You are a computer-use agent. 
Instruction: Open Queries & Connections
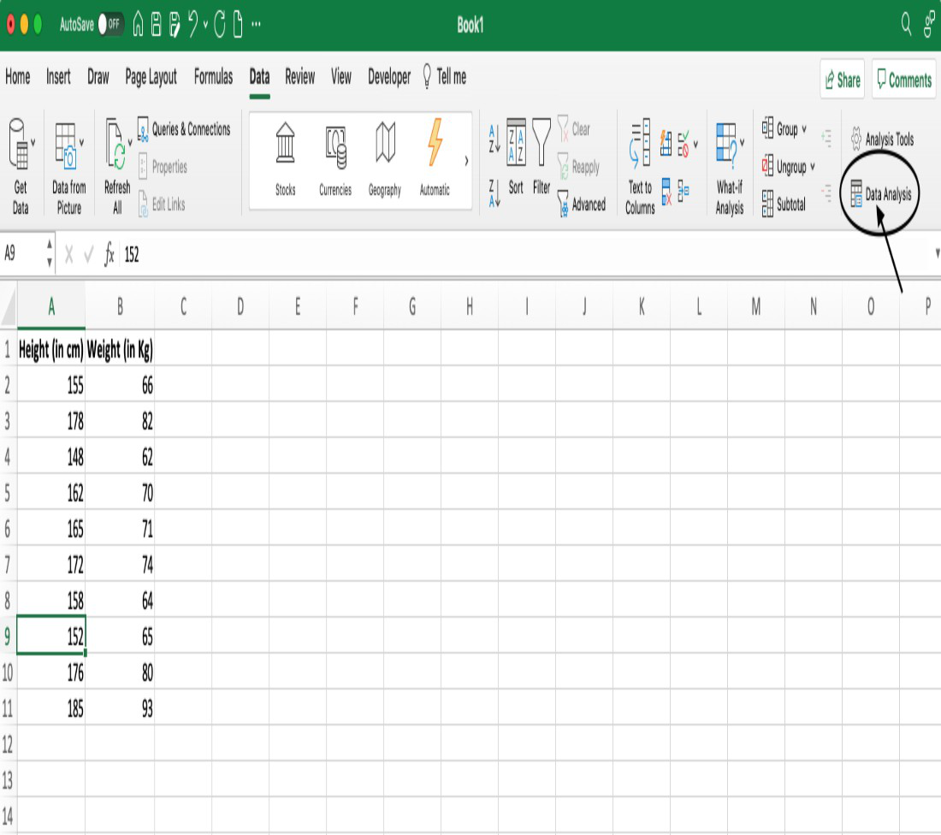pyautogui.click(x=184, y=129)
